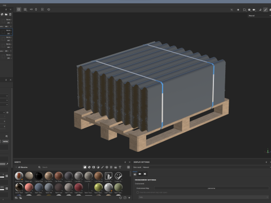This screenshot has height=203, width=271.
Task: Click the grid with magnifier toolbar icon
Action: point(25,10)
